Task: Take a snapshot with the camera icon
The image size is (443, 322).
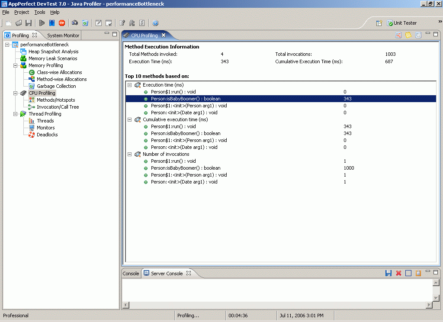Action: (x=75, y=23)
